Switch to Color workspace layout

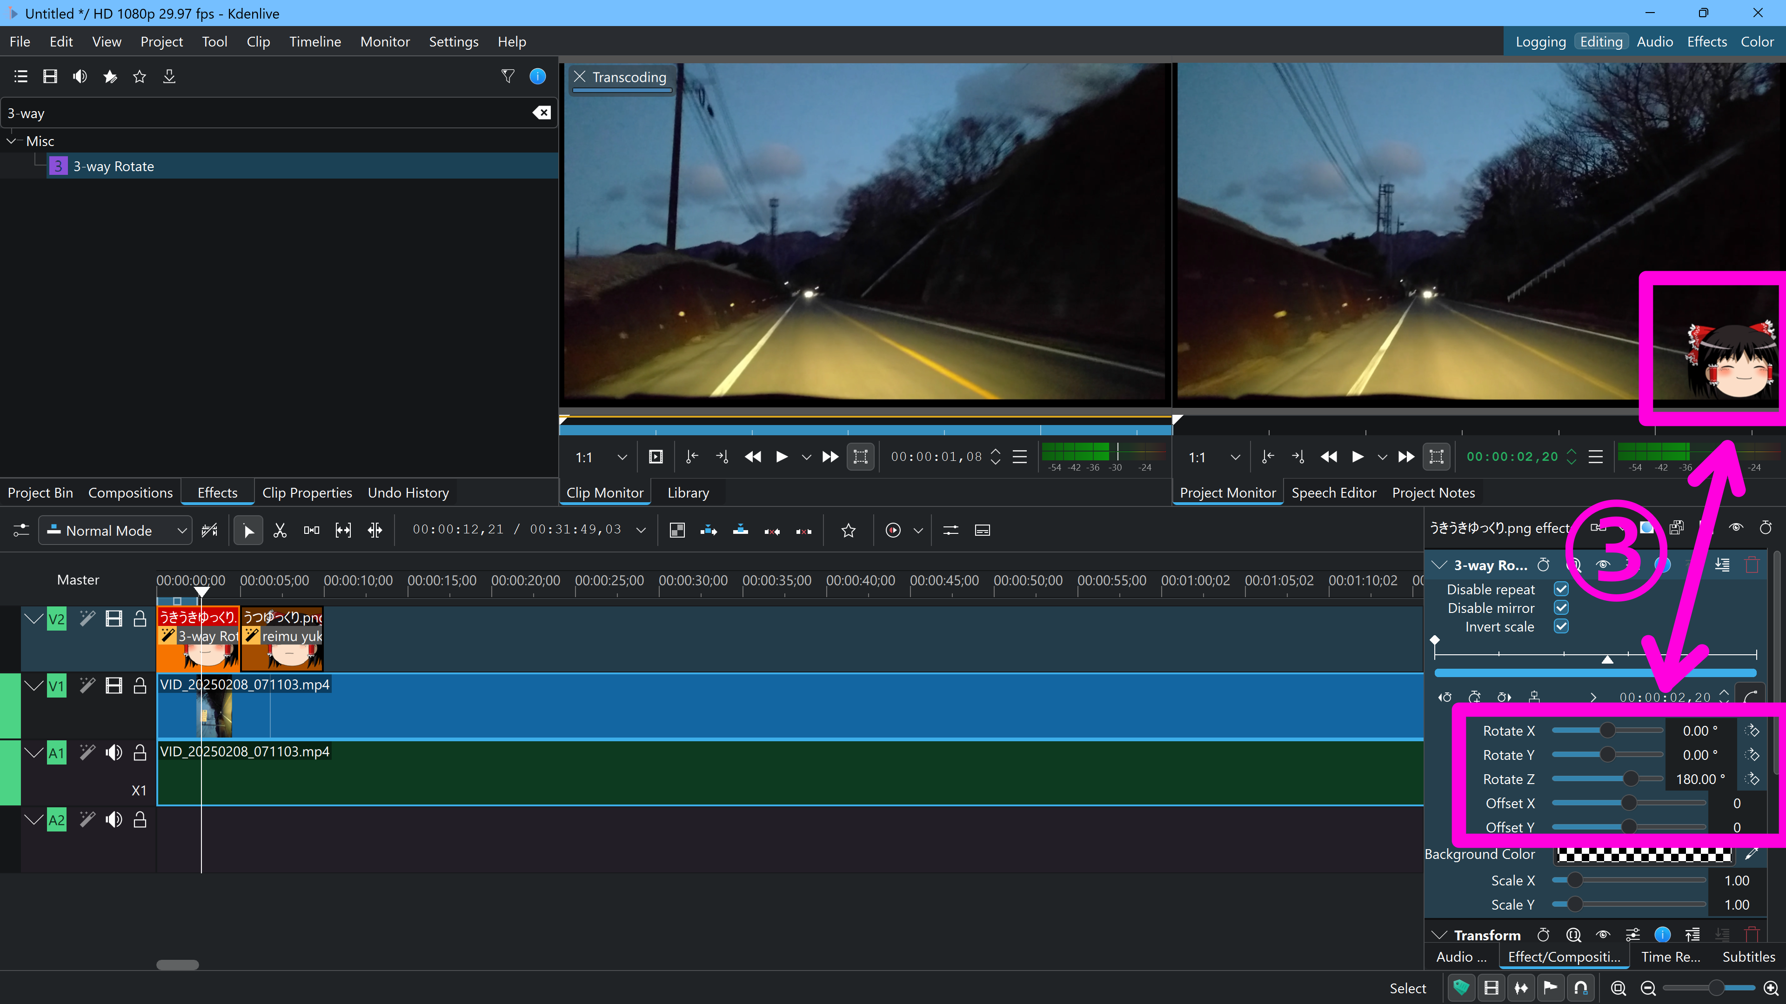(1757, 41)
